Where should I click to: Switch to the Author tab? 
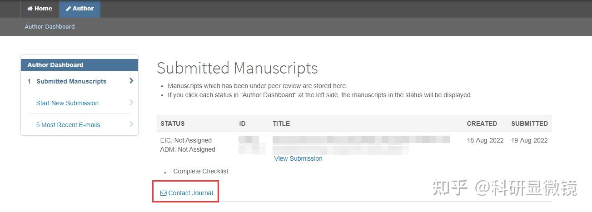coord(80,9)
